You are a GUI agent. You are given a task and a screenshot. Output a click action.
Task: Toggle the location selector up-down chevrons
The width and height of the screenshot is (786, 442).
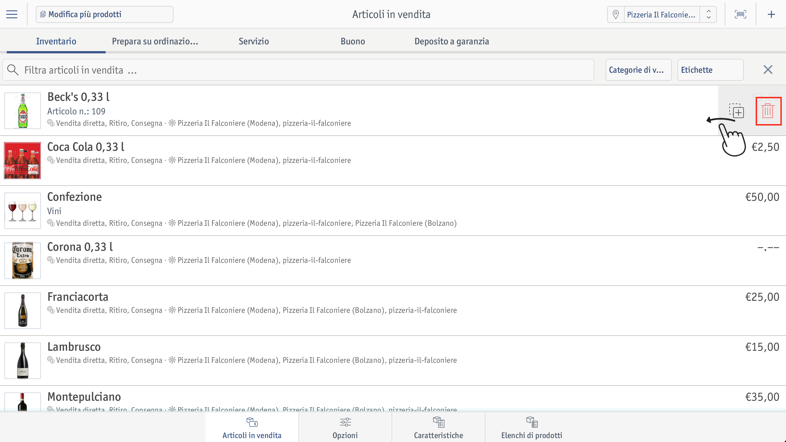(708, 15)
